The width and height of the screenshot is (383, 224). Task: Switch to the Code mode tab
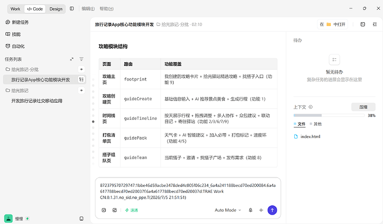(x=35, y=9)
